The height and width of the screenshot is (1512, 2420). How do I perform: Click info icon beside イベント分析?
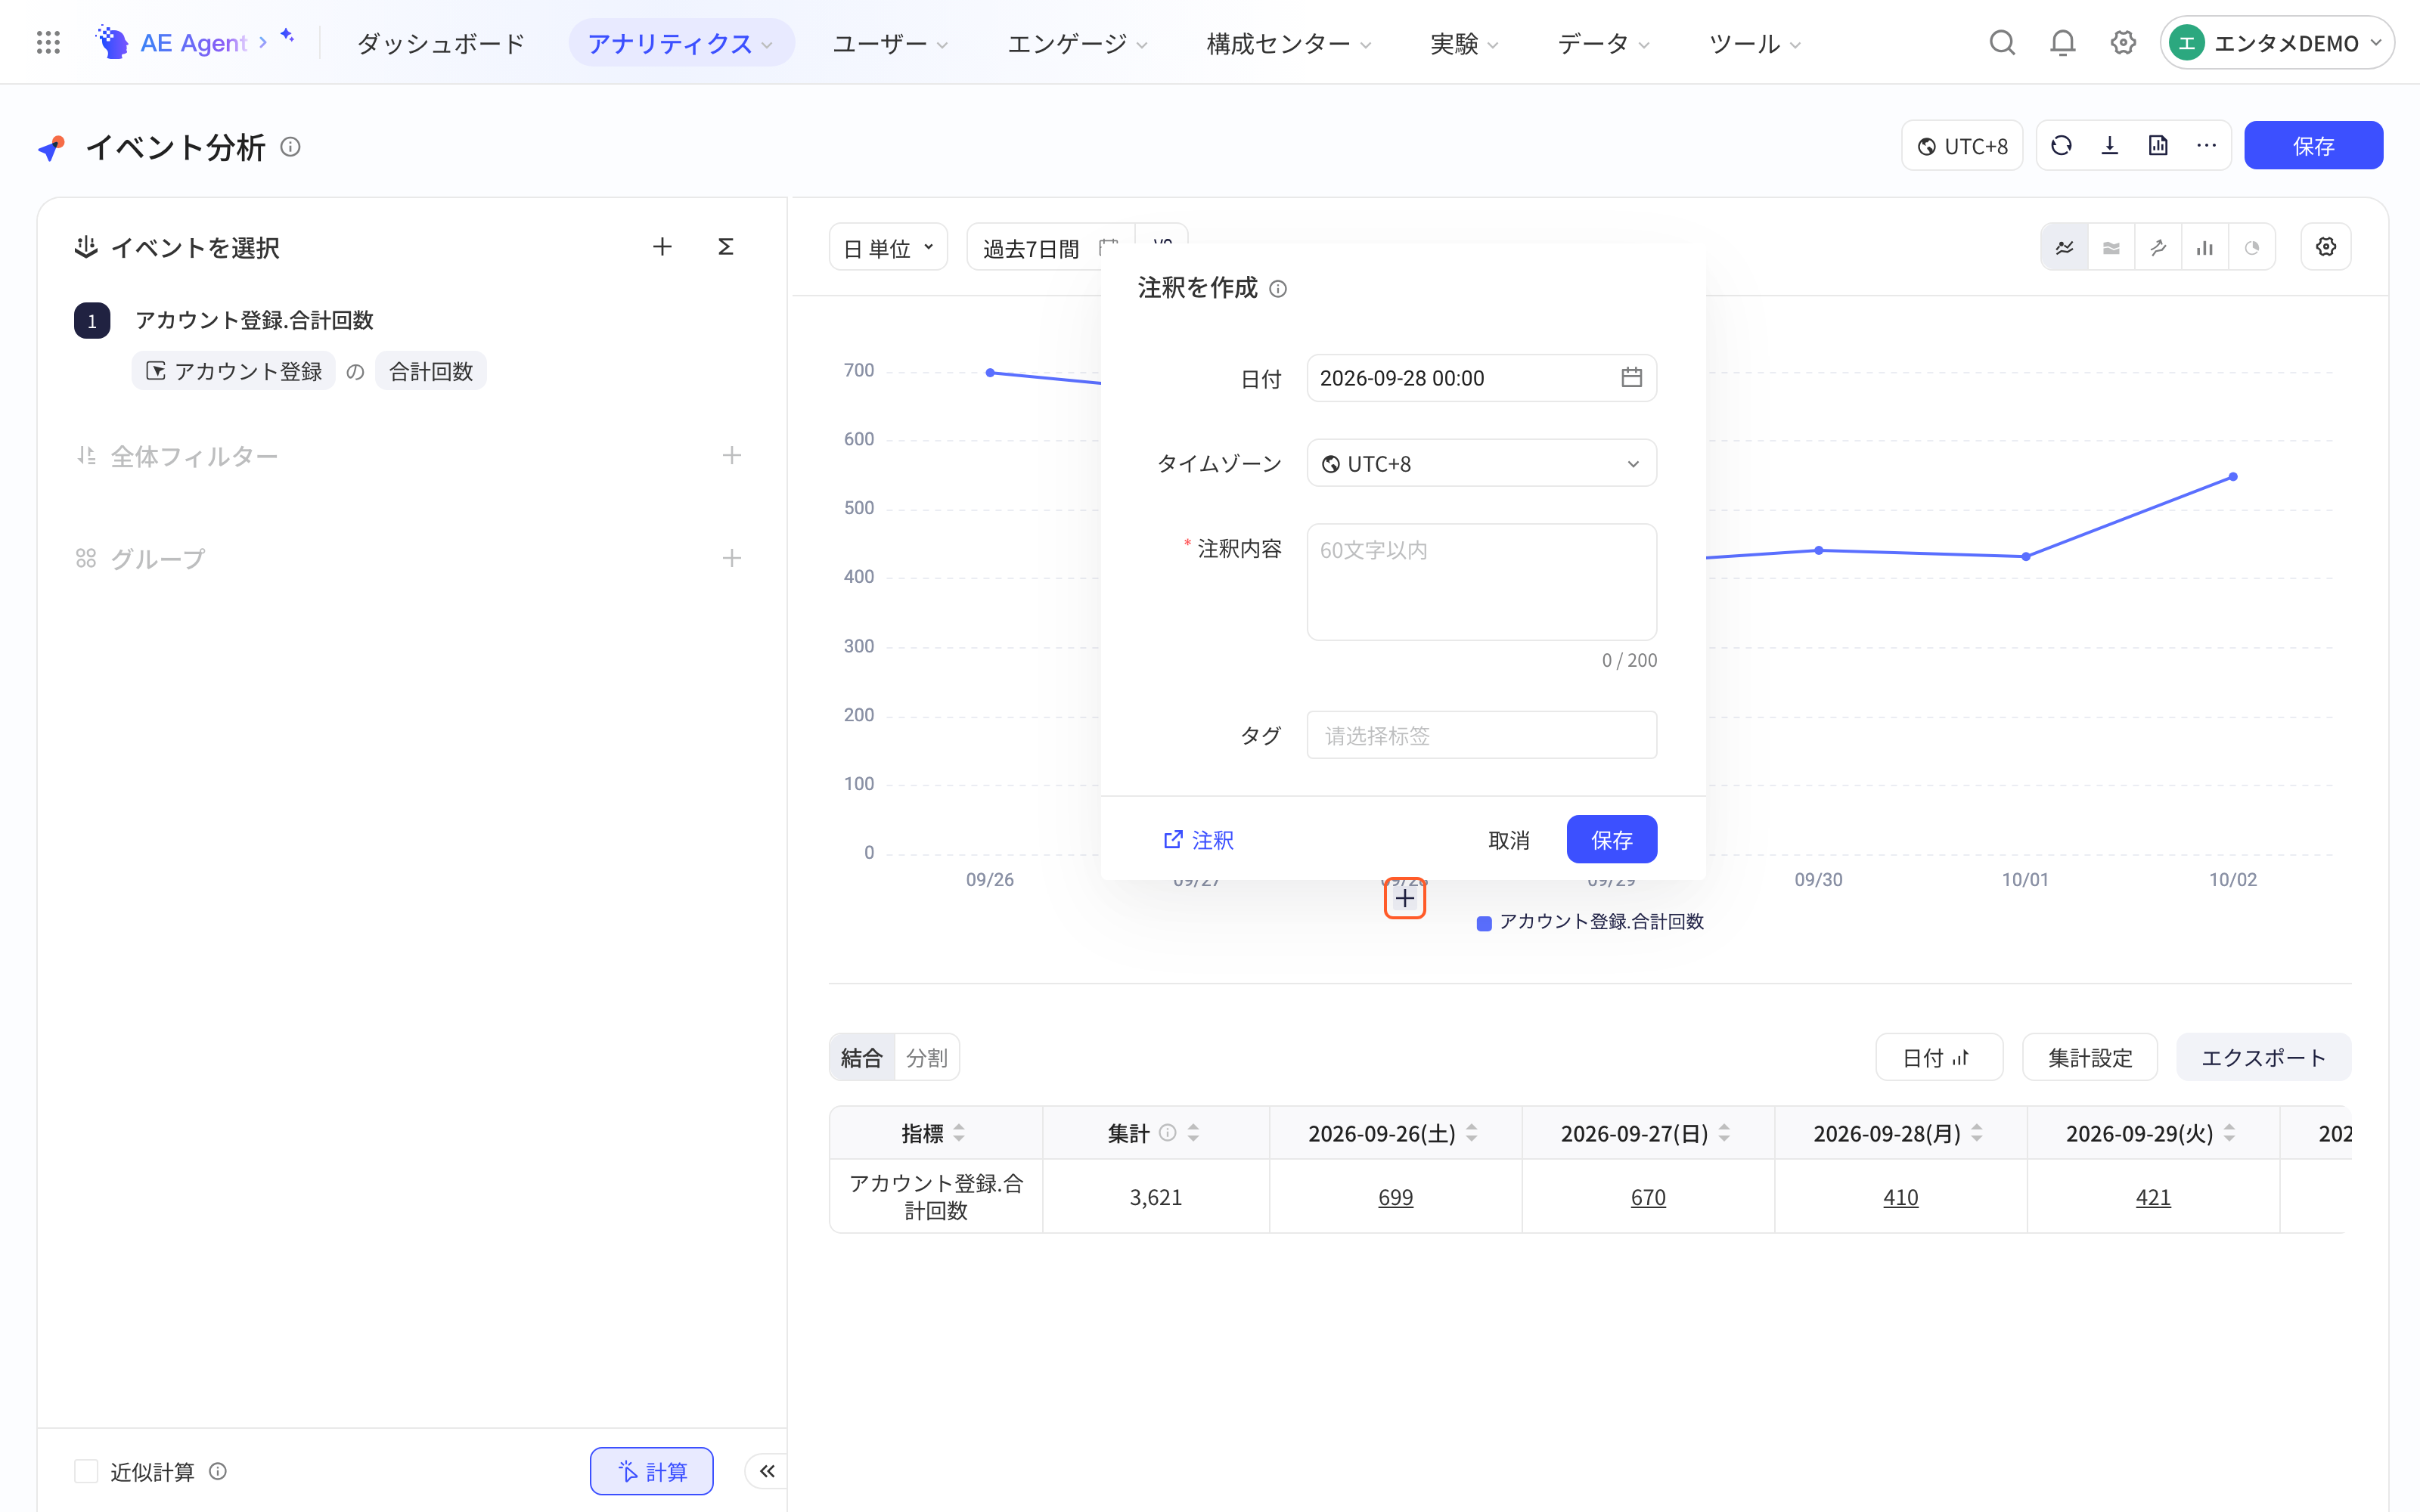click(x=290, y=147)
